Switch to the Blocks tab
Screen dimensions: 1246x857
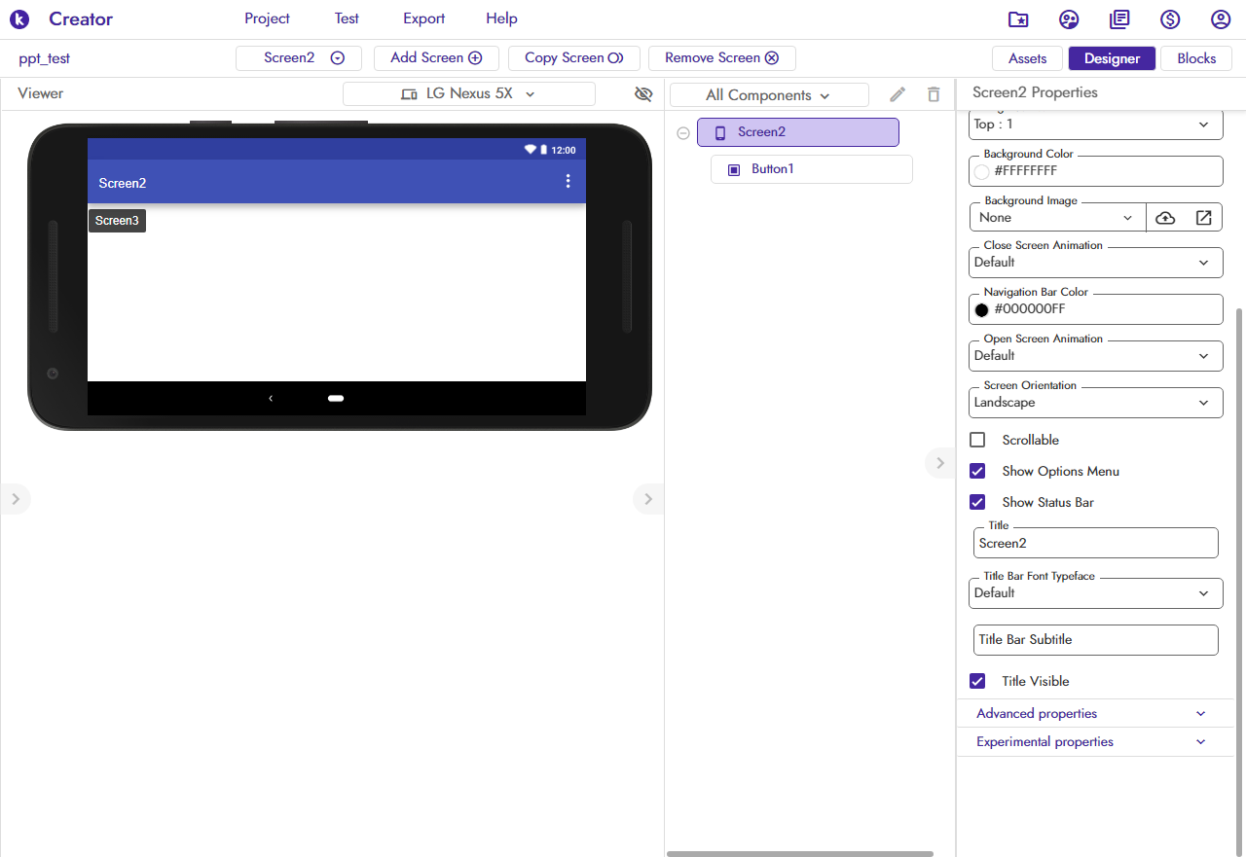1196,58
